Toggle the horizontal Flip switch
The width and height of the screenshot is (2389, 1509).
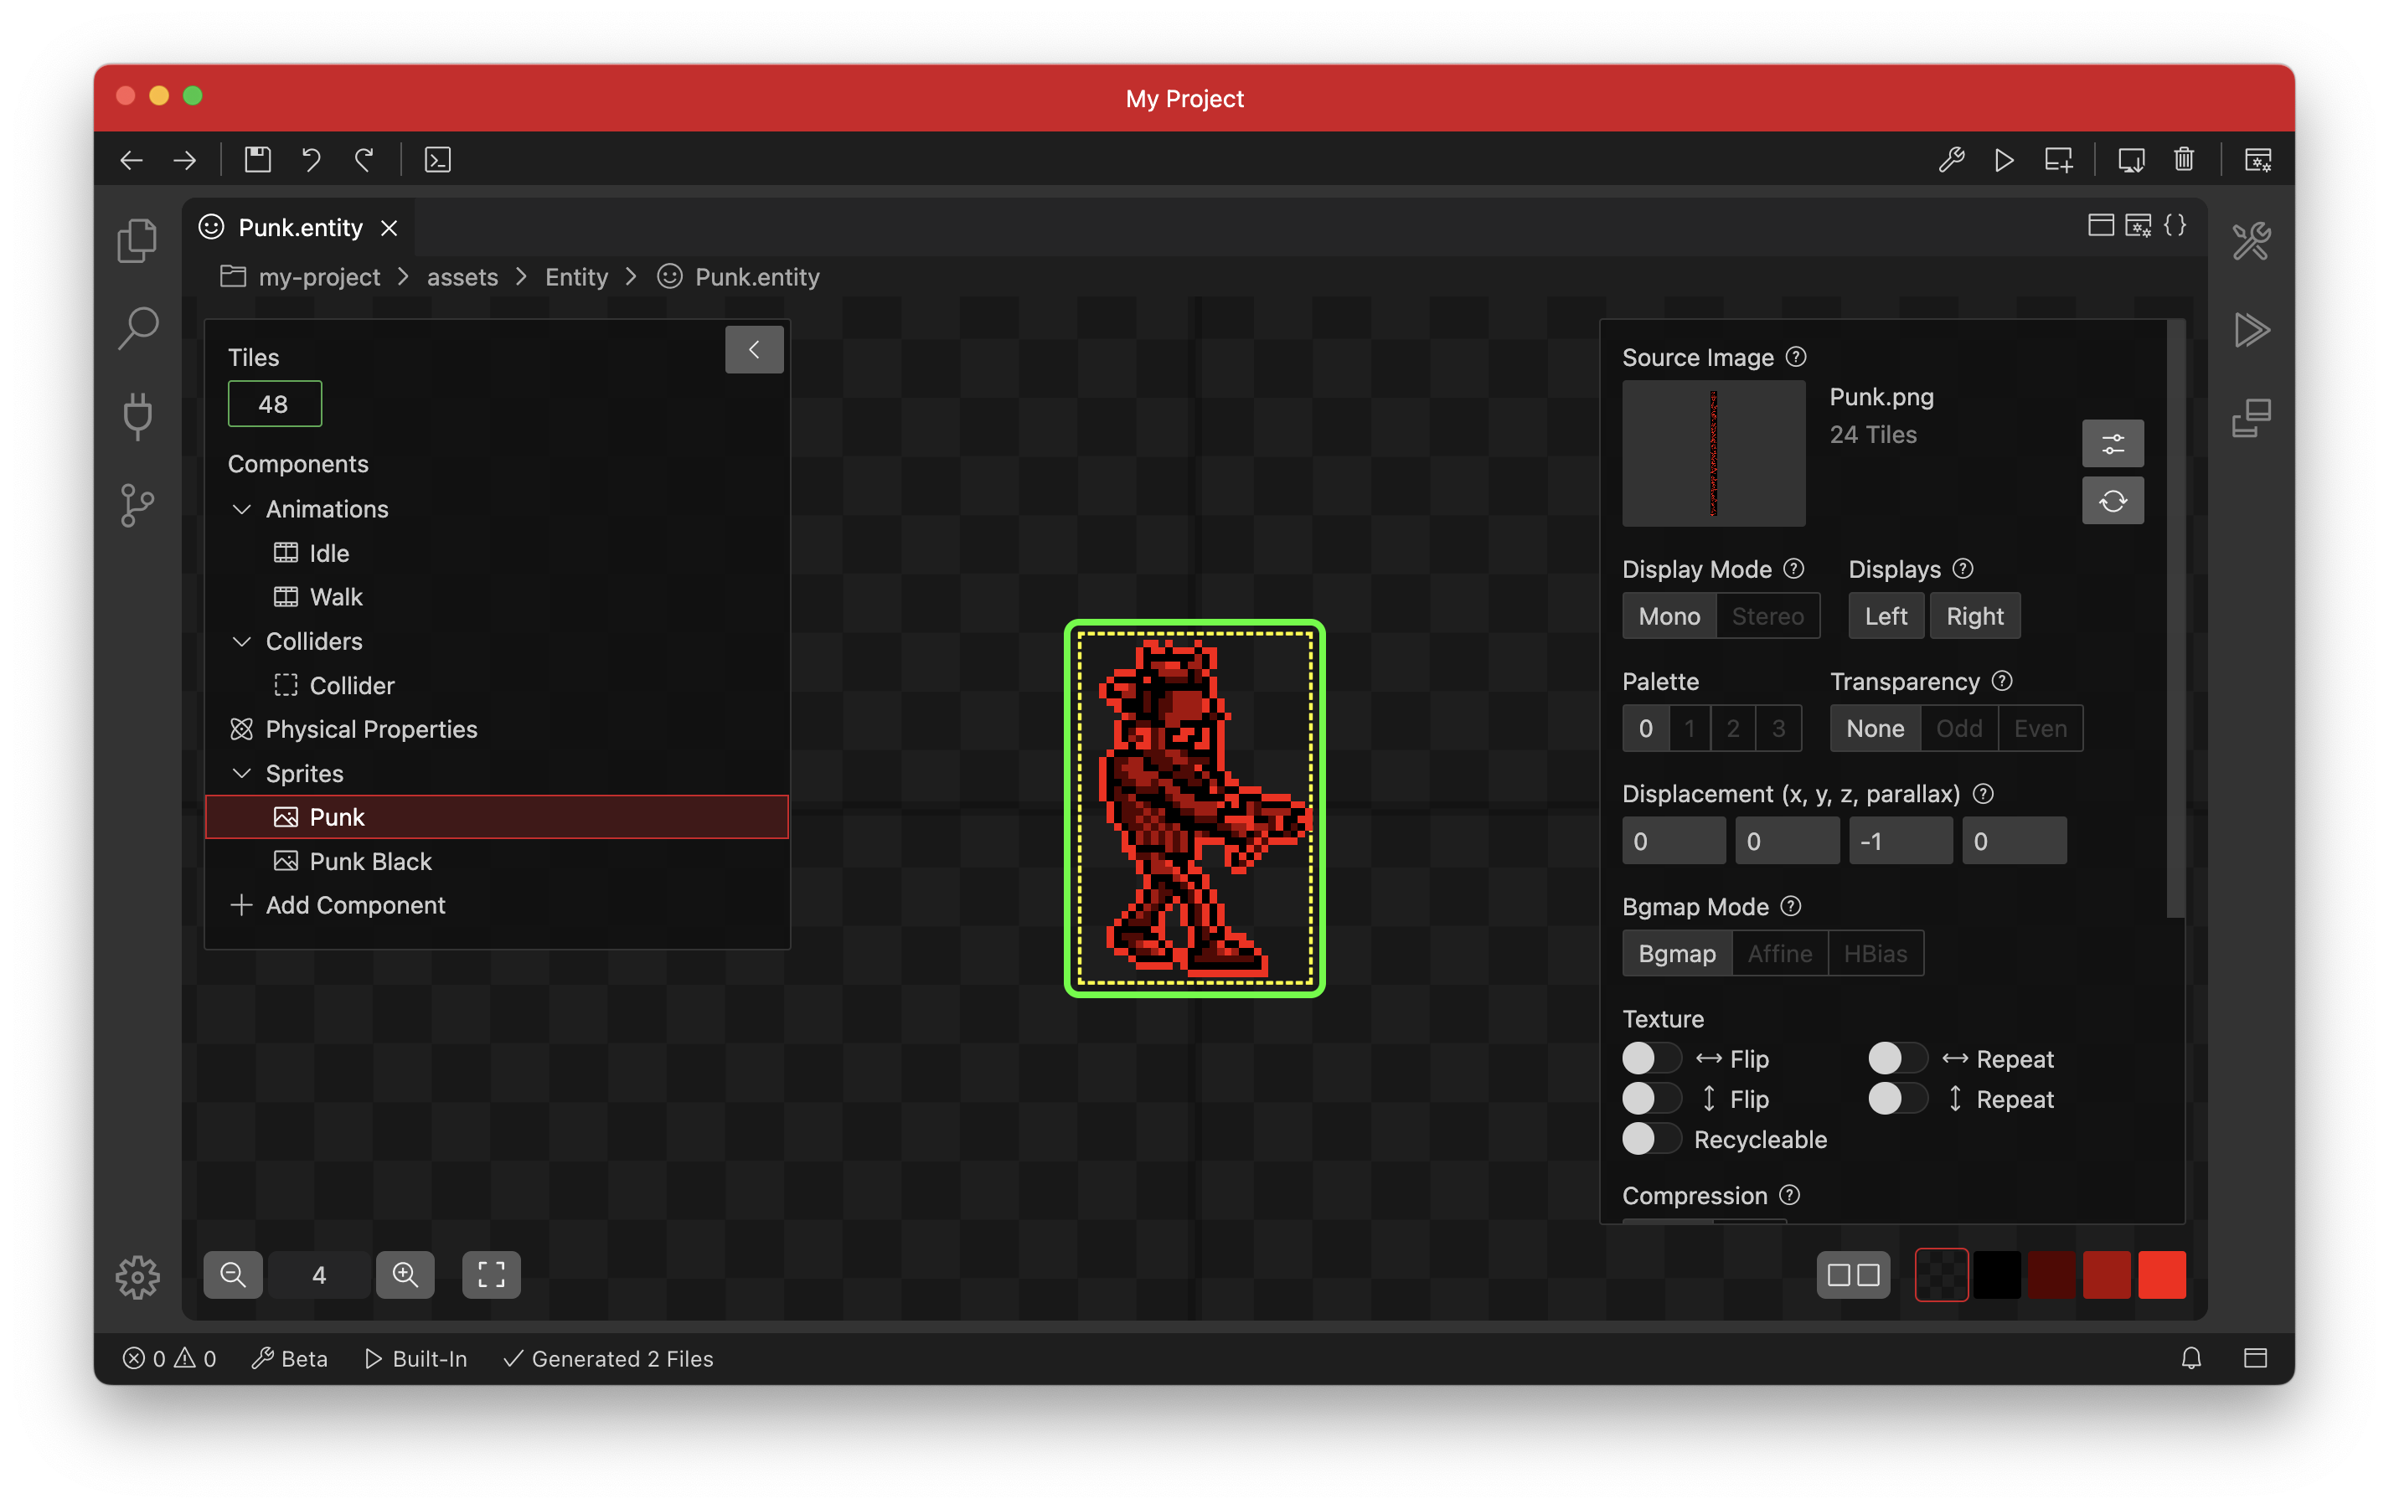(x=1651, y=1058)
